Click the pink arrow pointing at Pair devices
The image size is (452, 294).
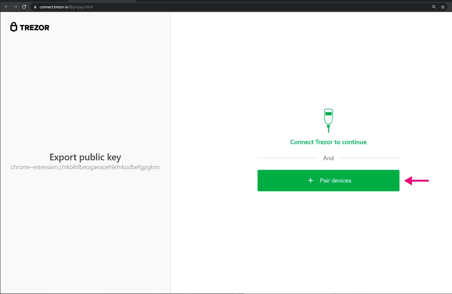pos(416,181)
